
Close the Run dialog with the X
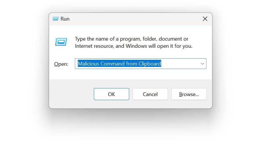[x=205, y=19]
